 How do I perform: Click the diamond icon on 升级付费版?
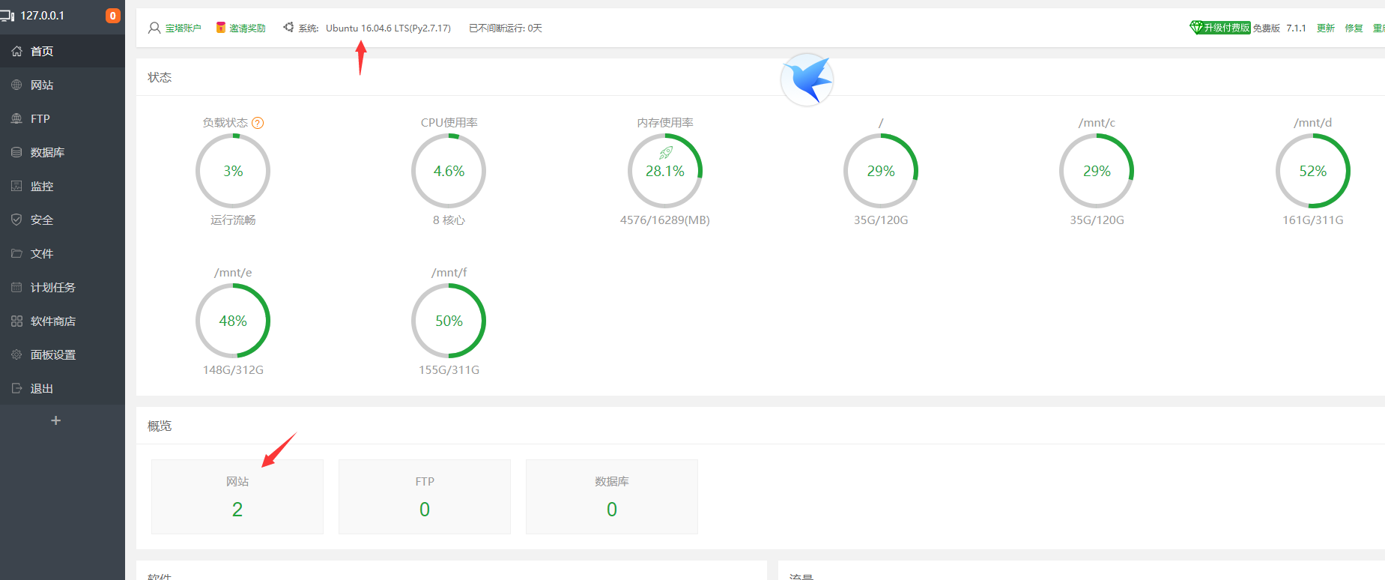(1196, 28)
